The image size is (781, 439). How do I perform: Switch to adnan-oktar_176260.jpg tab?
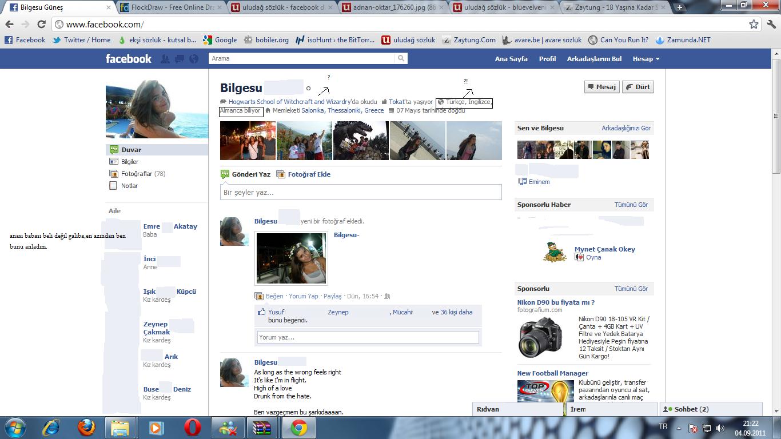tap(393, 7)
